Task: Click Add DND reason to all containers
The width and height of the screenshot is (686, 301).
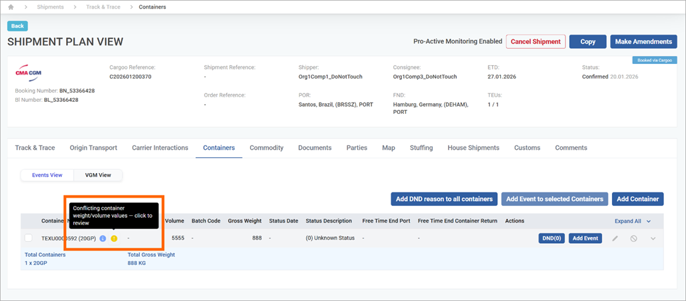Action: click(444, 198)
